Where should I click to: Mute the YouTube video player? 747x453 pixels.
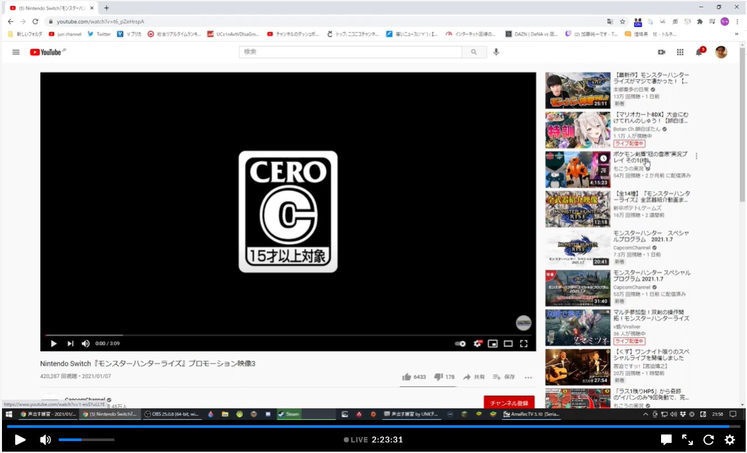click(x=86, y=343)
